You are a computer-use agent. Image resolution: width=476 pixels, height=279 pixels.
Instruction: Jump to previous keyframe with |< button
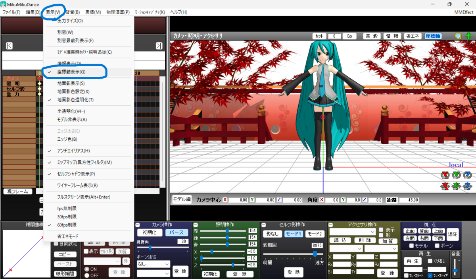tap(9, 46)
